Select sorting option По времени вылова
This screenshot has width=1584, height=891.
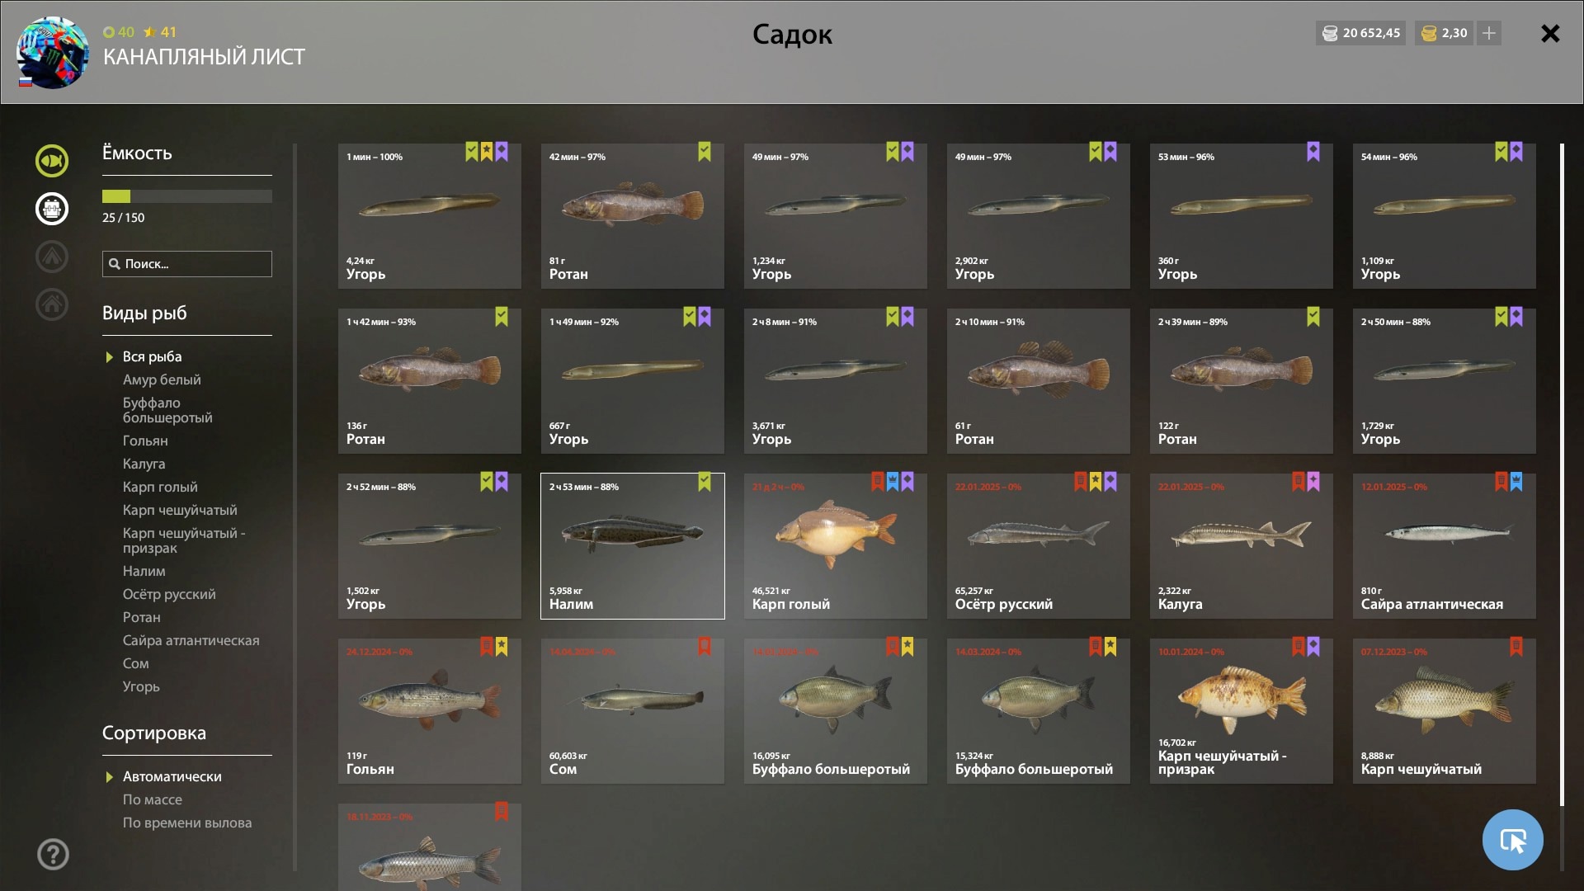pyautogui.click(x=187, y=823)
